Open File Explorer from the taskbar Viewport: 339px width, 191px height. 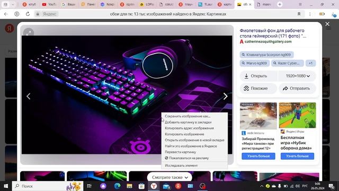[129, 186]
